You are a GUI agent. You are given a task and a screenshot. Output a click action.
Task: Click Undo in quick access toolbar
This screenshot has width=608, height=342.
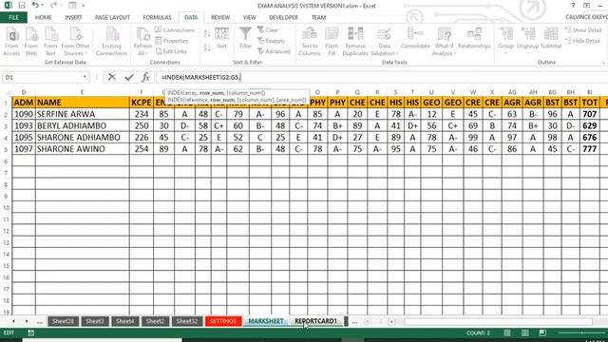(x=35, y=6)
